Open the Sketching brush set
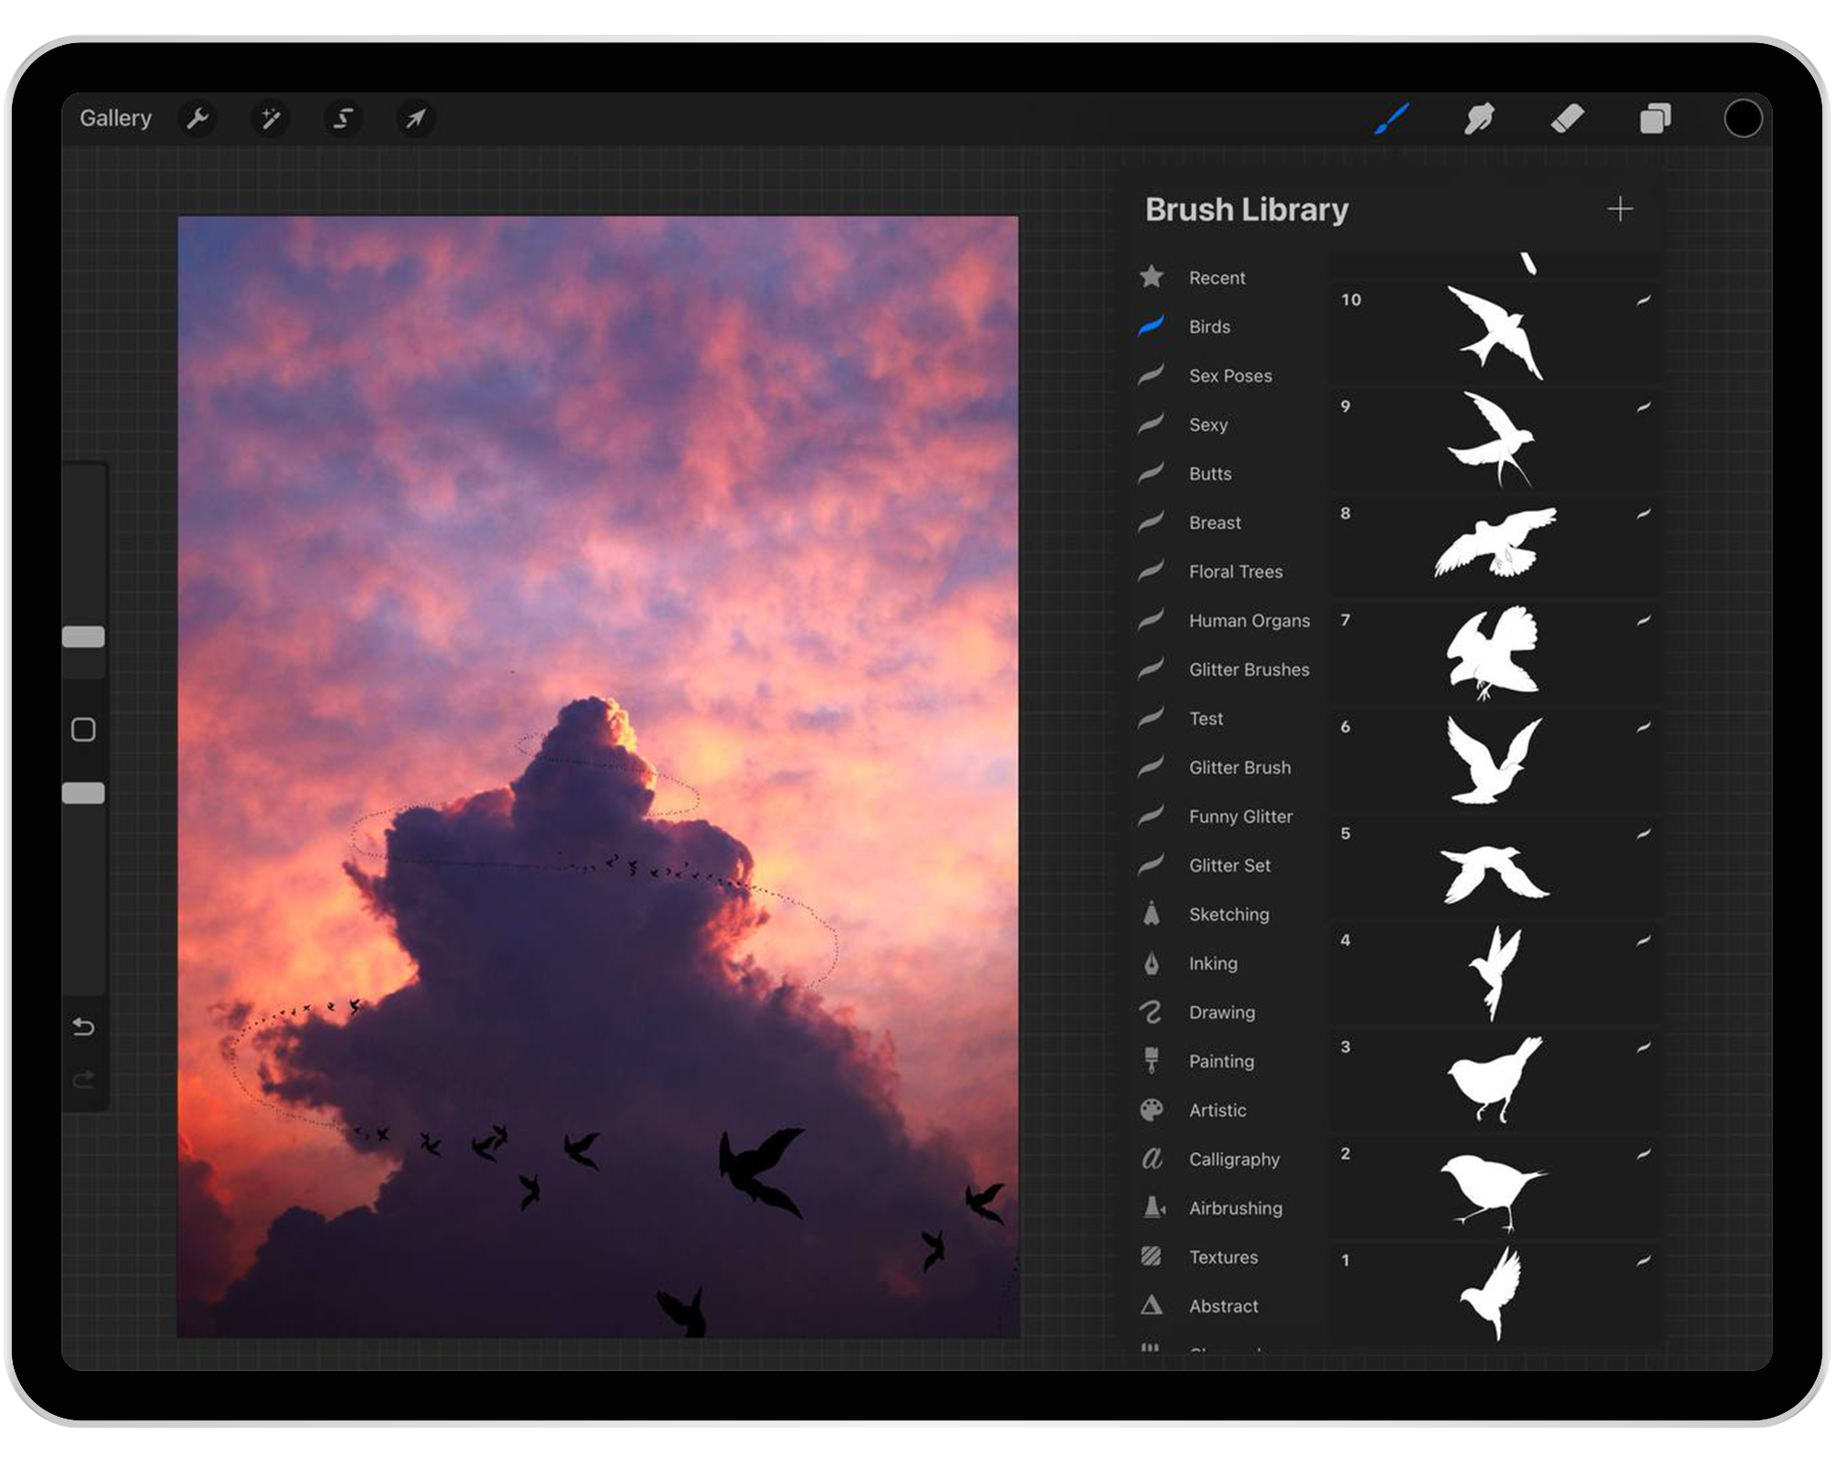1836x1458 pixels. [1227, 914]
